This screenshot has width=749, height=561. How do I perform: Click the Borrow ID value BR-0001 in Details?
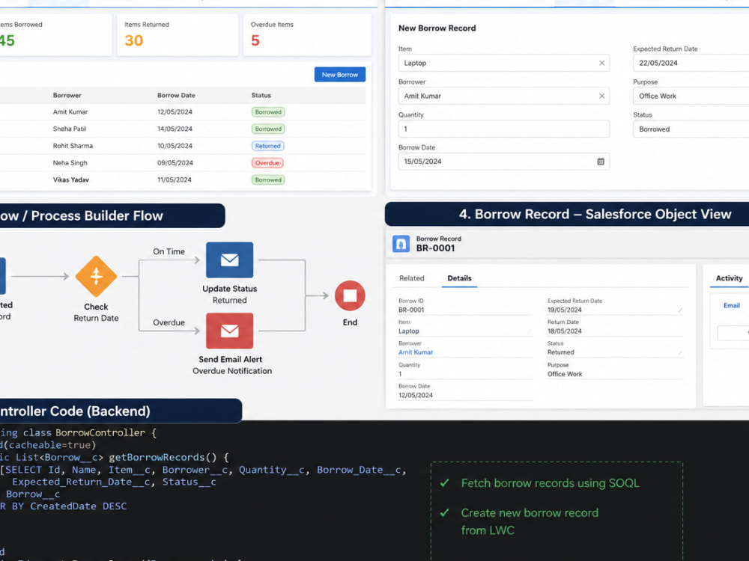411,310
